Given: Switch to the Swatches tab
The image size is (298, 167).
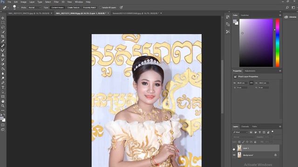Looking at the screenshot, I should pos(245,15).
